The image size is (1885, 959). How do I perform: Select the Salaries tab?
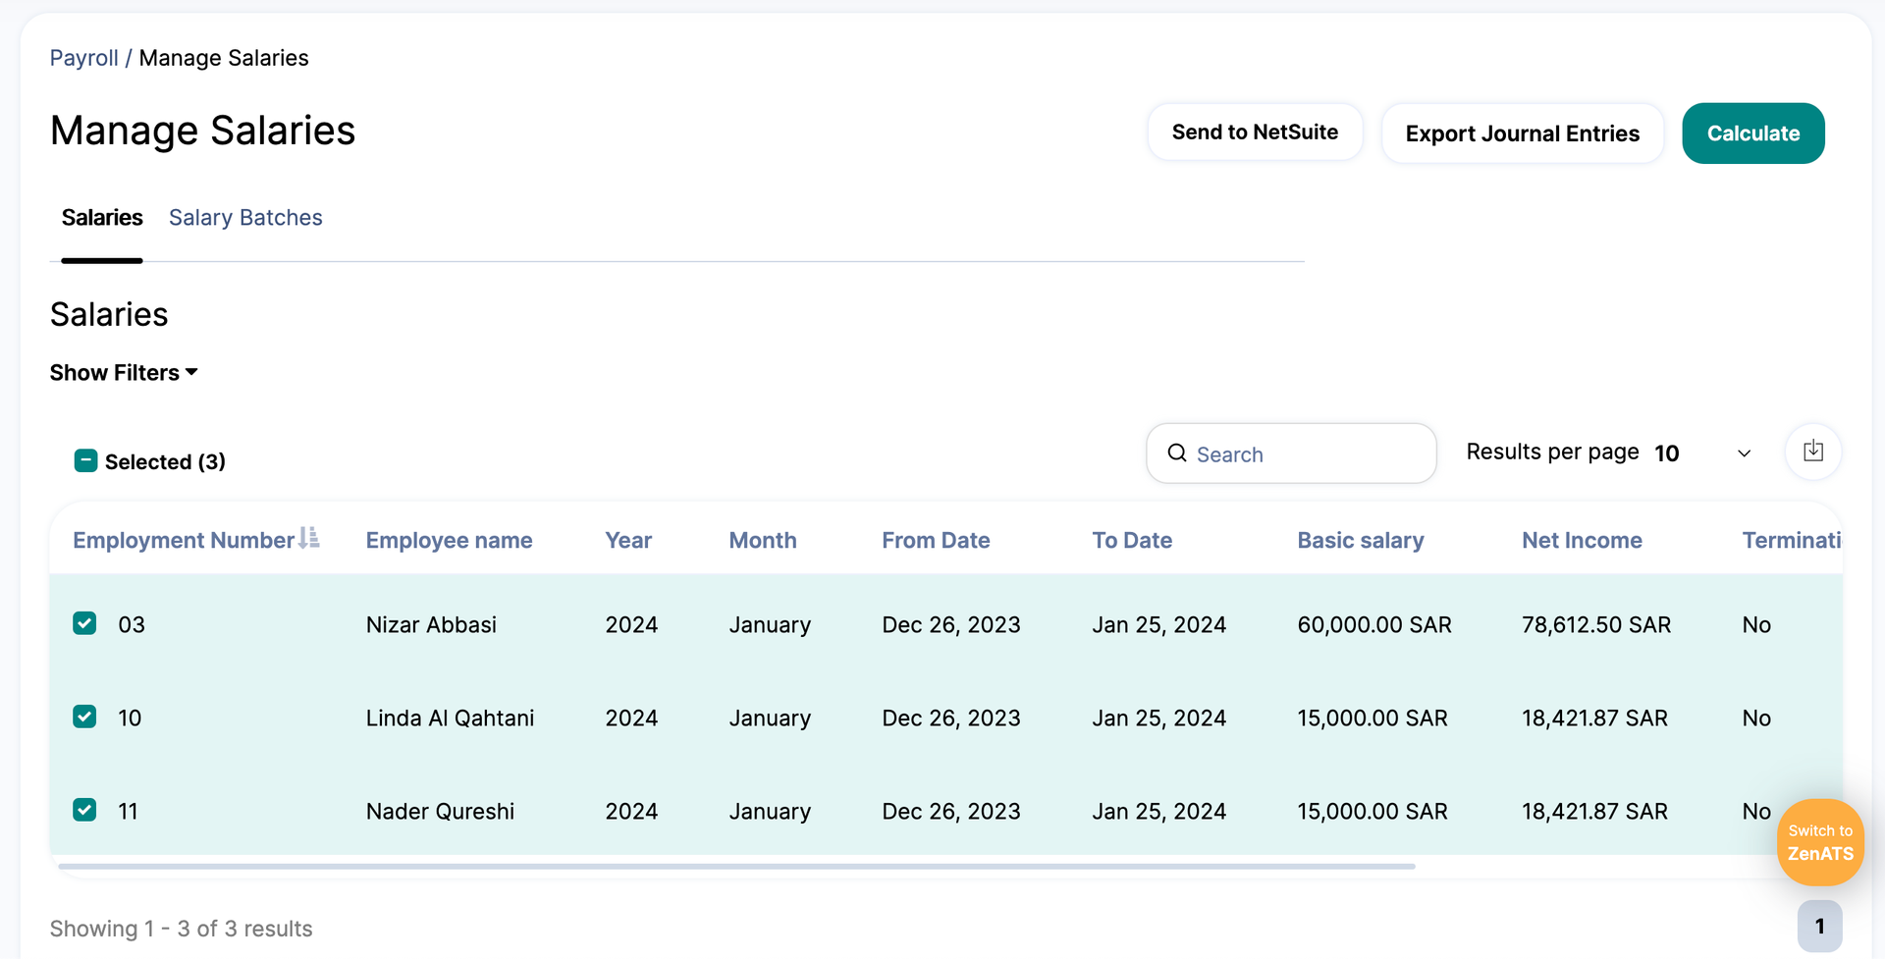(102, 218)
